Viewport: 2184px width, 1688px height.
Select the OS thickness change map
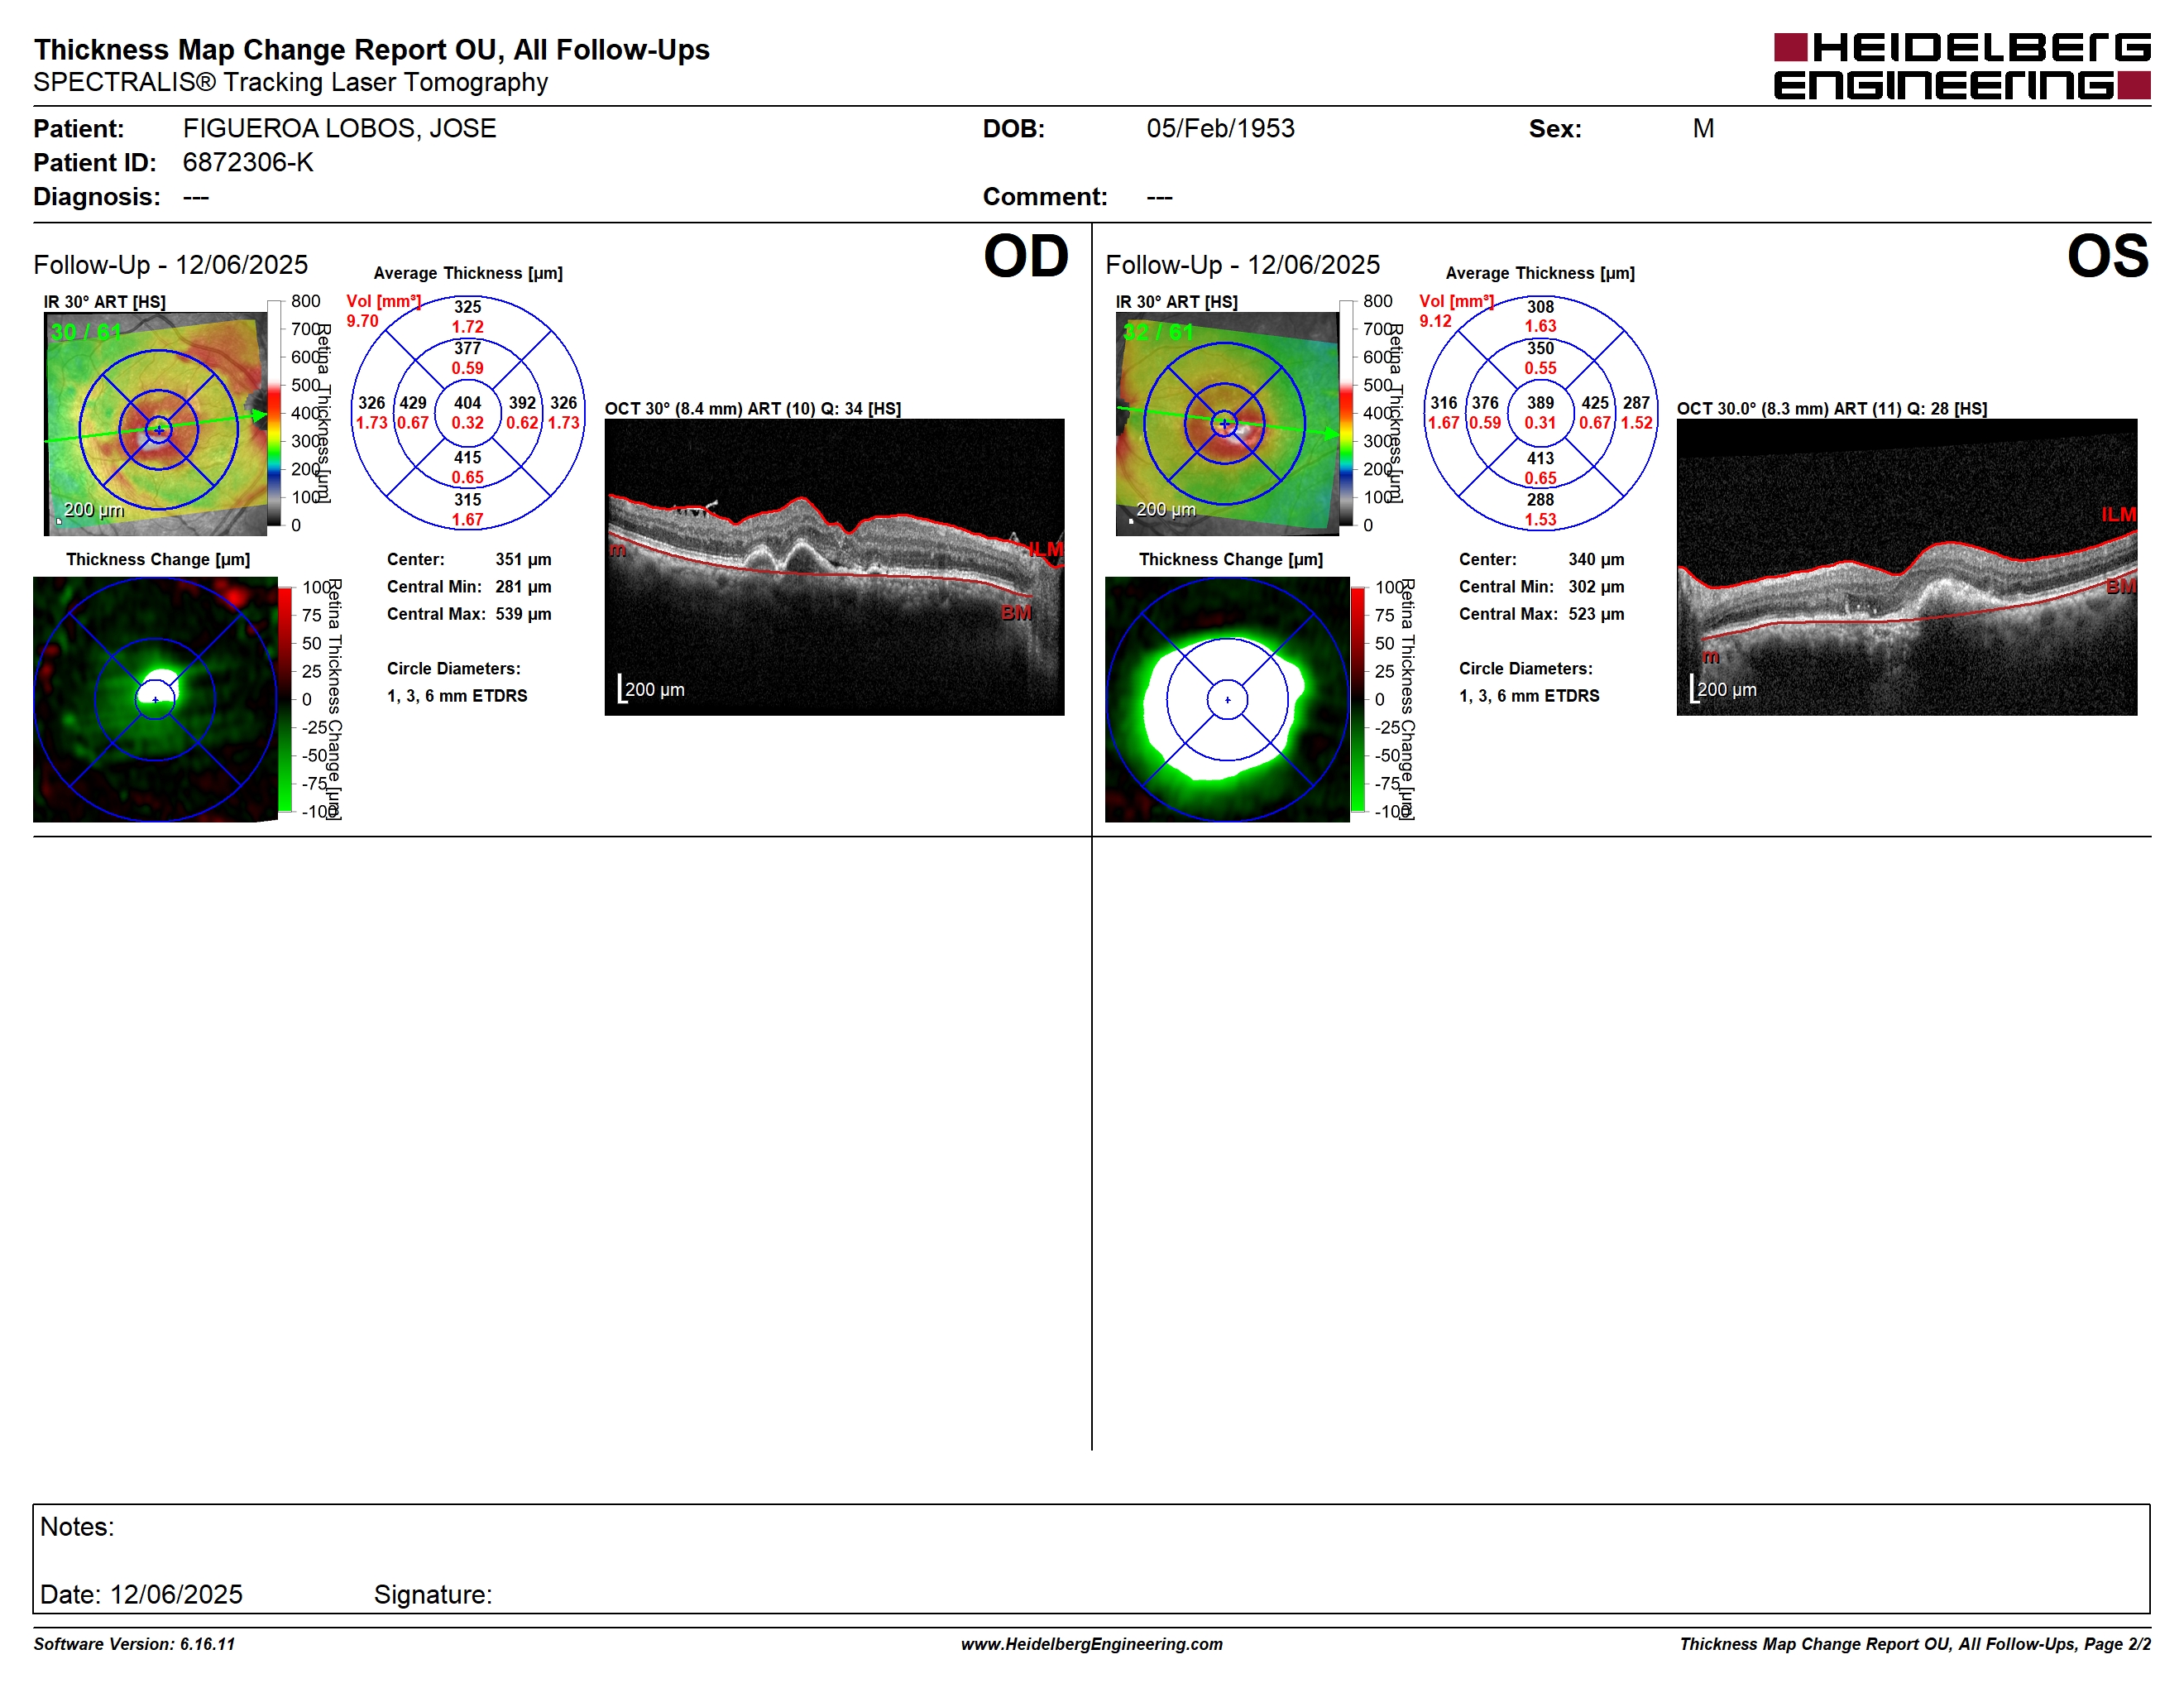click(x=1227, y=699)
